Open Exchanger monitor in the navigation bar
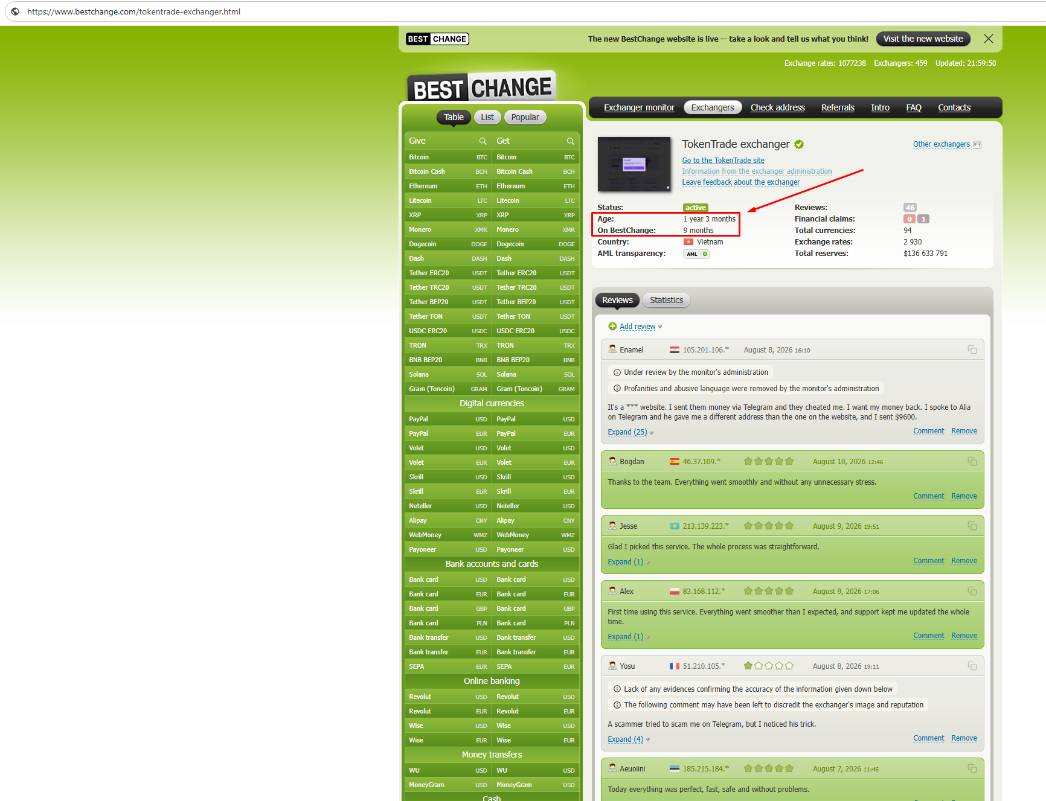The height and width of the screenshot is (801, 1046). 639,107
